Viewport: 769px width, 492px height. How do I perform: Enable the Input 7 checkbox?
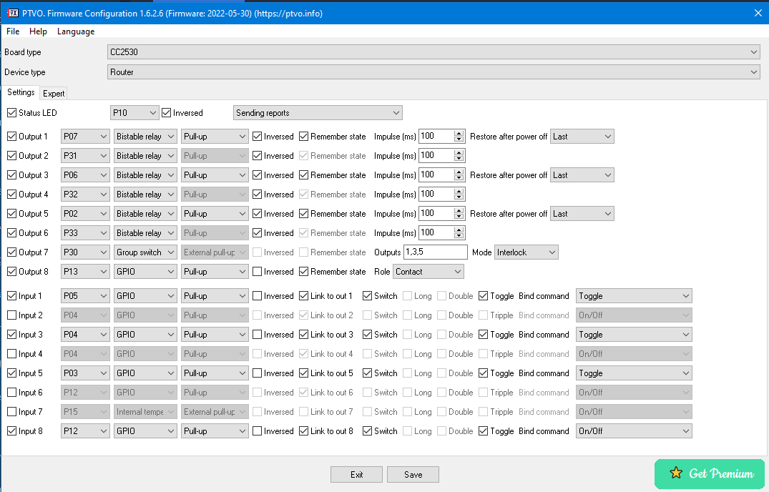[x=11, y=412]
